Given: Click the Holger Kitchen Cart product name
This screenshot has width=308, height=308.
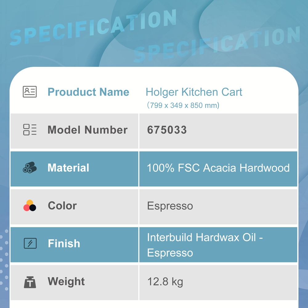Looking at the screenshot, I should pyautogui.click(x=194, y=92).
